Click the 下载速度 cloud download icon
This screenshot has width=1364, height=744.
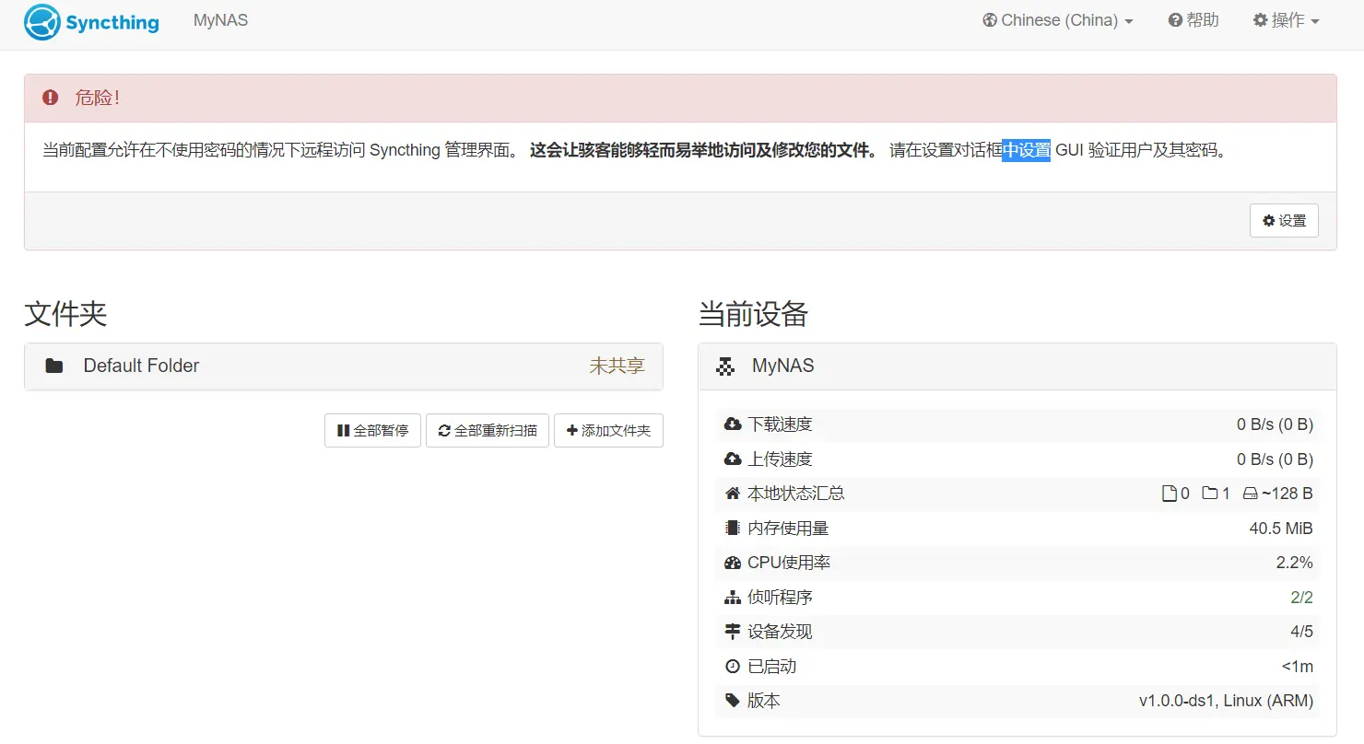tap(733, 424)
